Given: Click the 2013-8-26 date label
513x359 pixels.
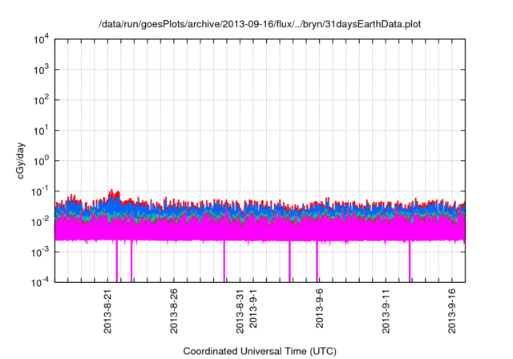Looking at the screenshot, I should (174, 311).
